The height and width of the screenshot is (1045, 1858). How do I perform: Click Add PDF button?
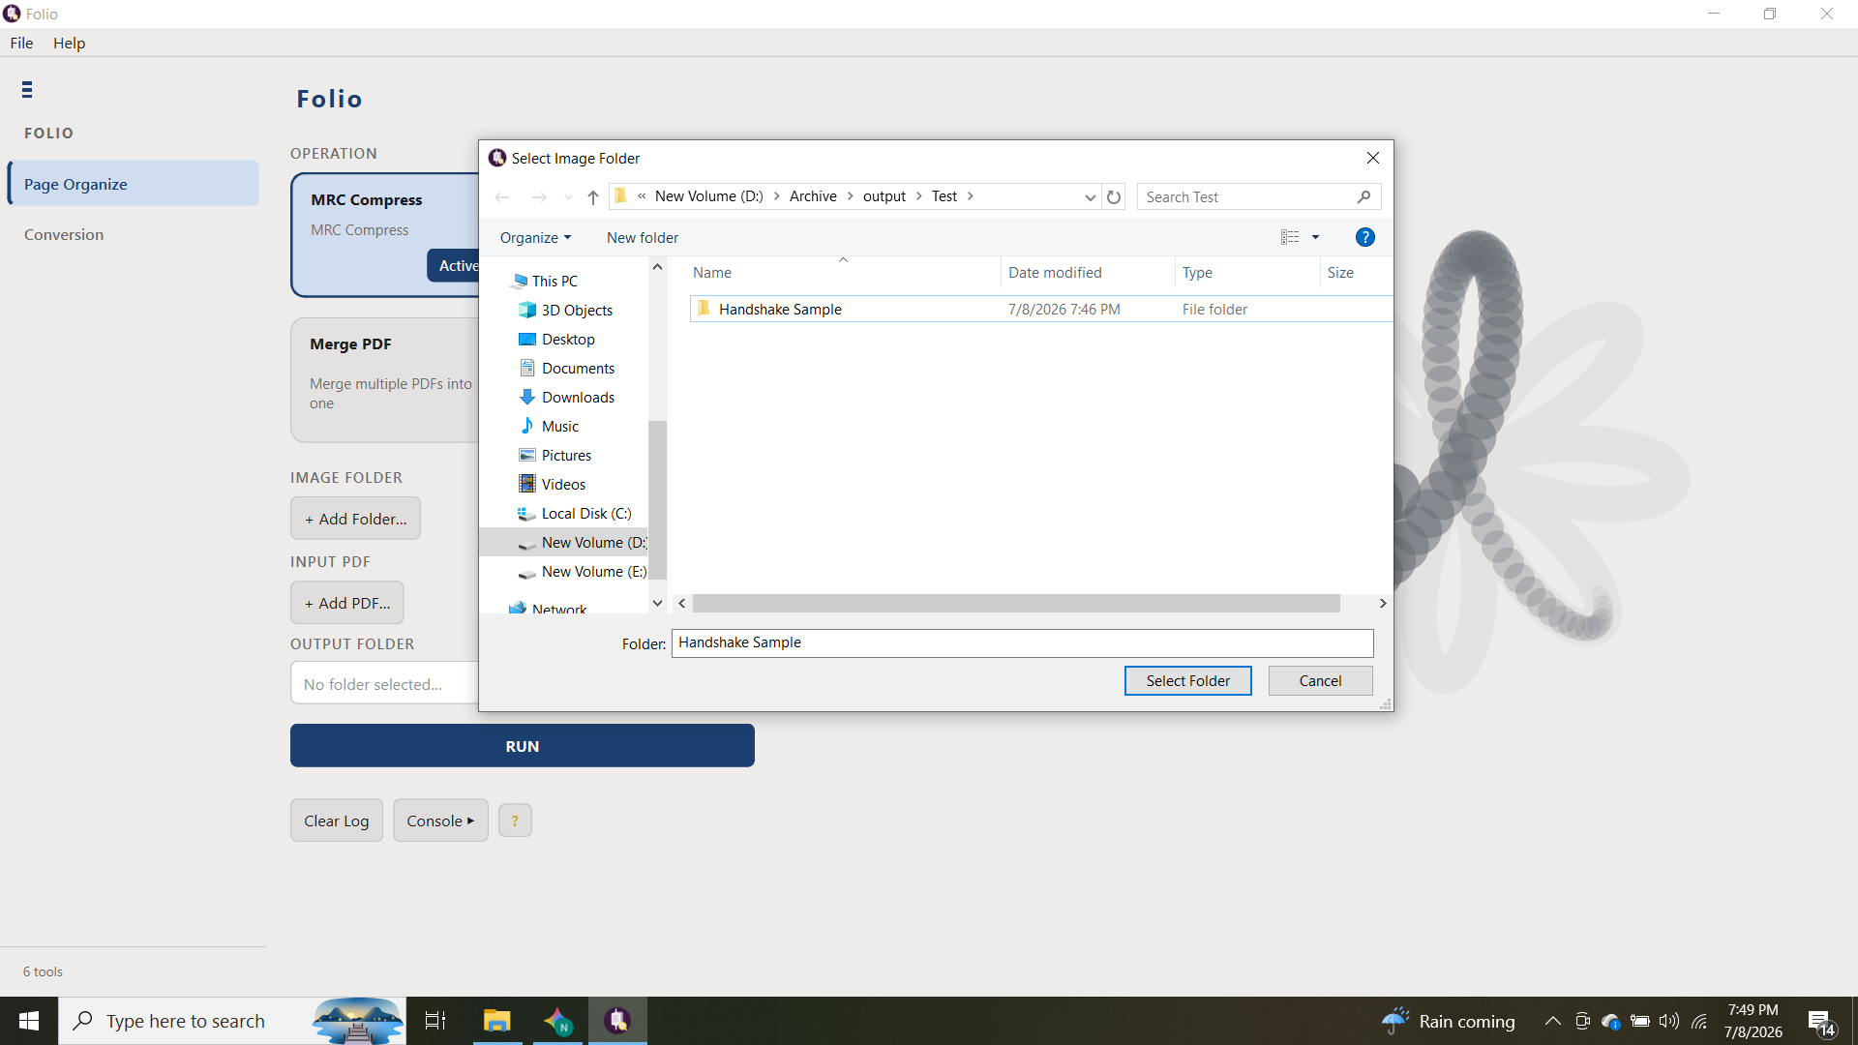tap(347, 603)
